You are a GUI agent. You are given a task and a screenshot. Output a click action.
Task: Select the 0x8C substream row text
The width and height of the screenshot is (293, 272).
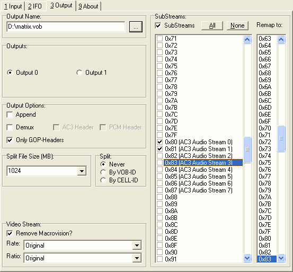(x=171, y=225)
